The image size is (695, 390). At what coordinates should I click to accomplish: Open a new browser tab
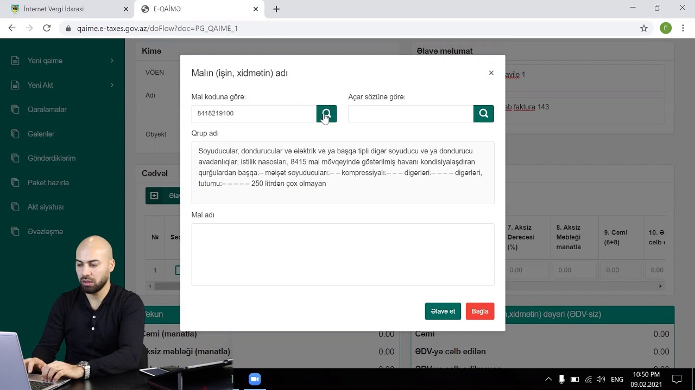(276, 9)
